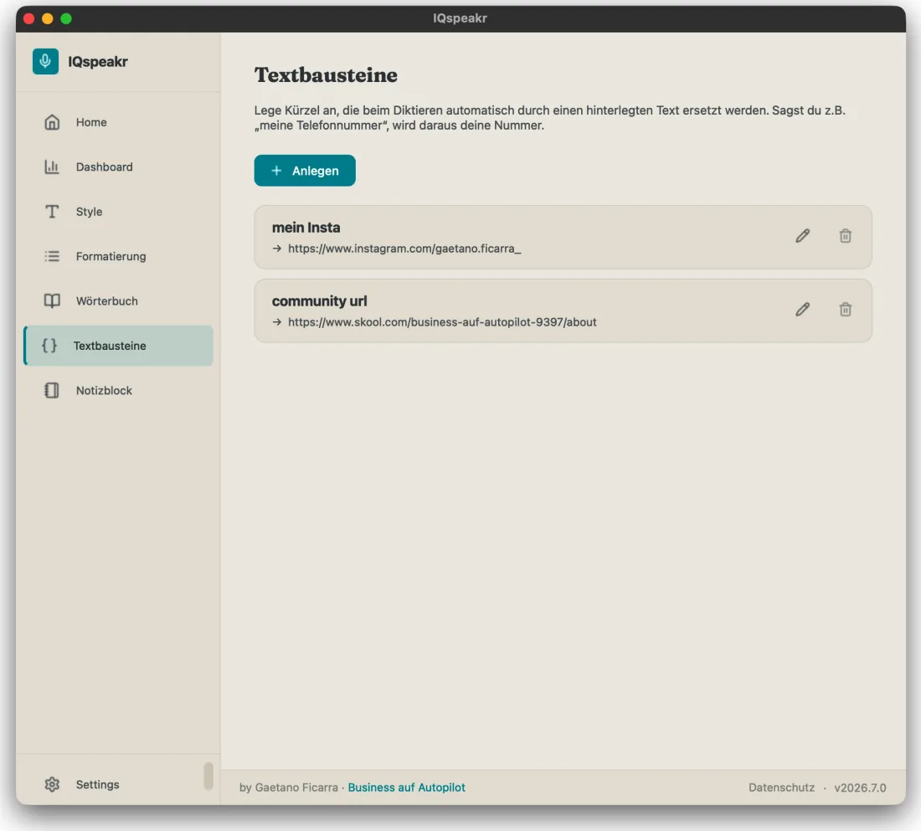Image resolution: width=921 pixels, height=831 pixels.
Task: Click the Dashboard bar chart icon
Action: 52,167
